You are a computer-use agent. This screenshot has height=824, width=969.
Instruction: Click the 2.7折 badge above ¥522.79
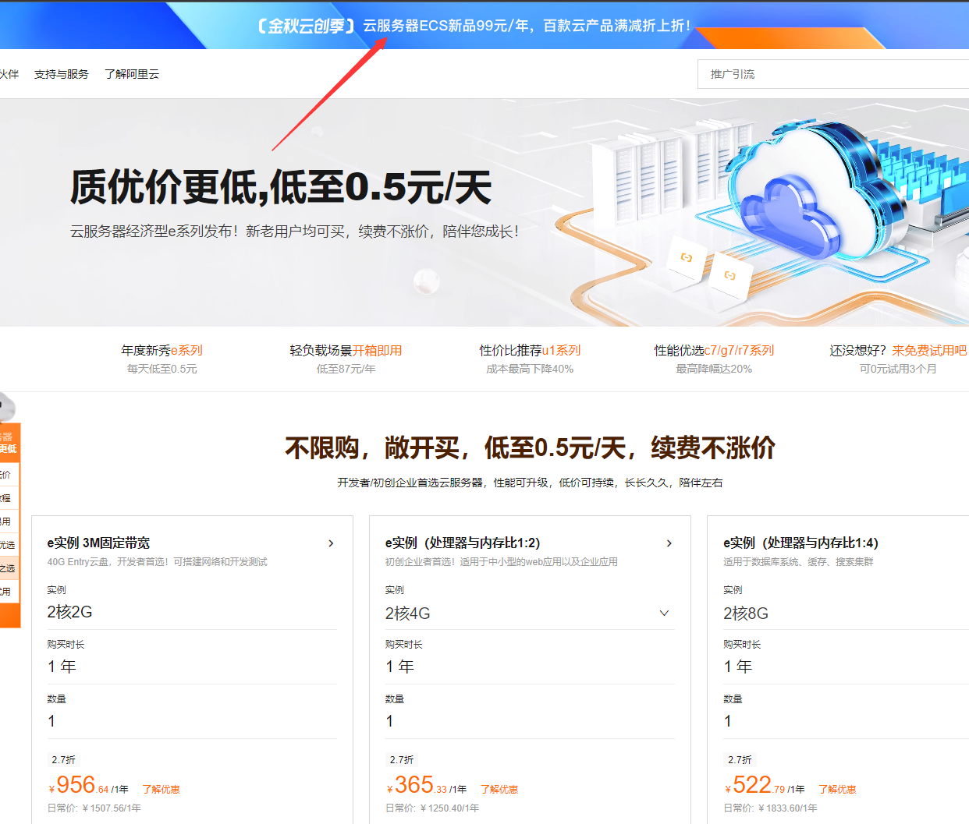click(740, 759)
